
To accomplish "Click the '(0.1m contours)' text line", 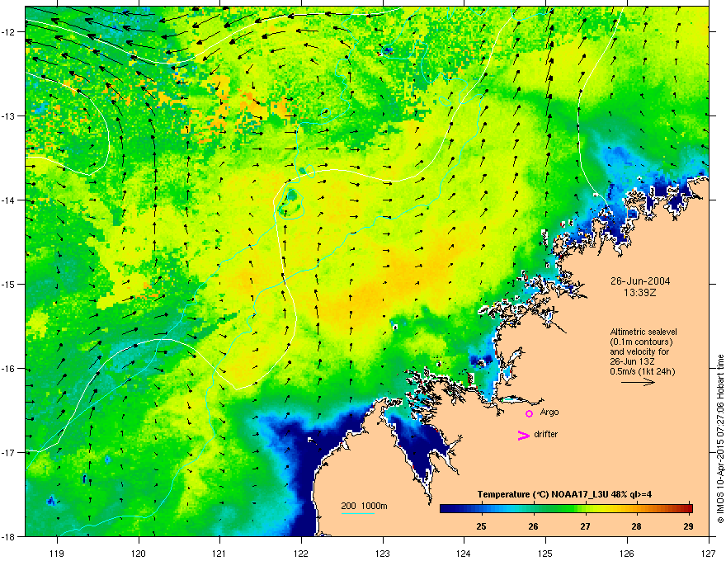I will pyautogui.click(x=641, y=342).
